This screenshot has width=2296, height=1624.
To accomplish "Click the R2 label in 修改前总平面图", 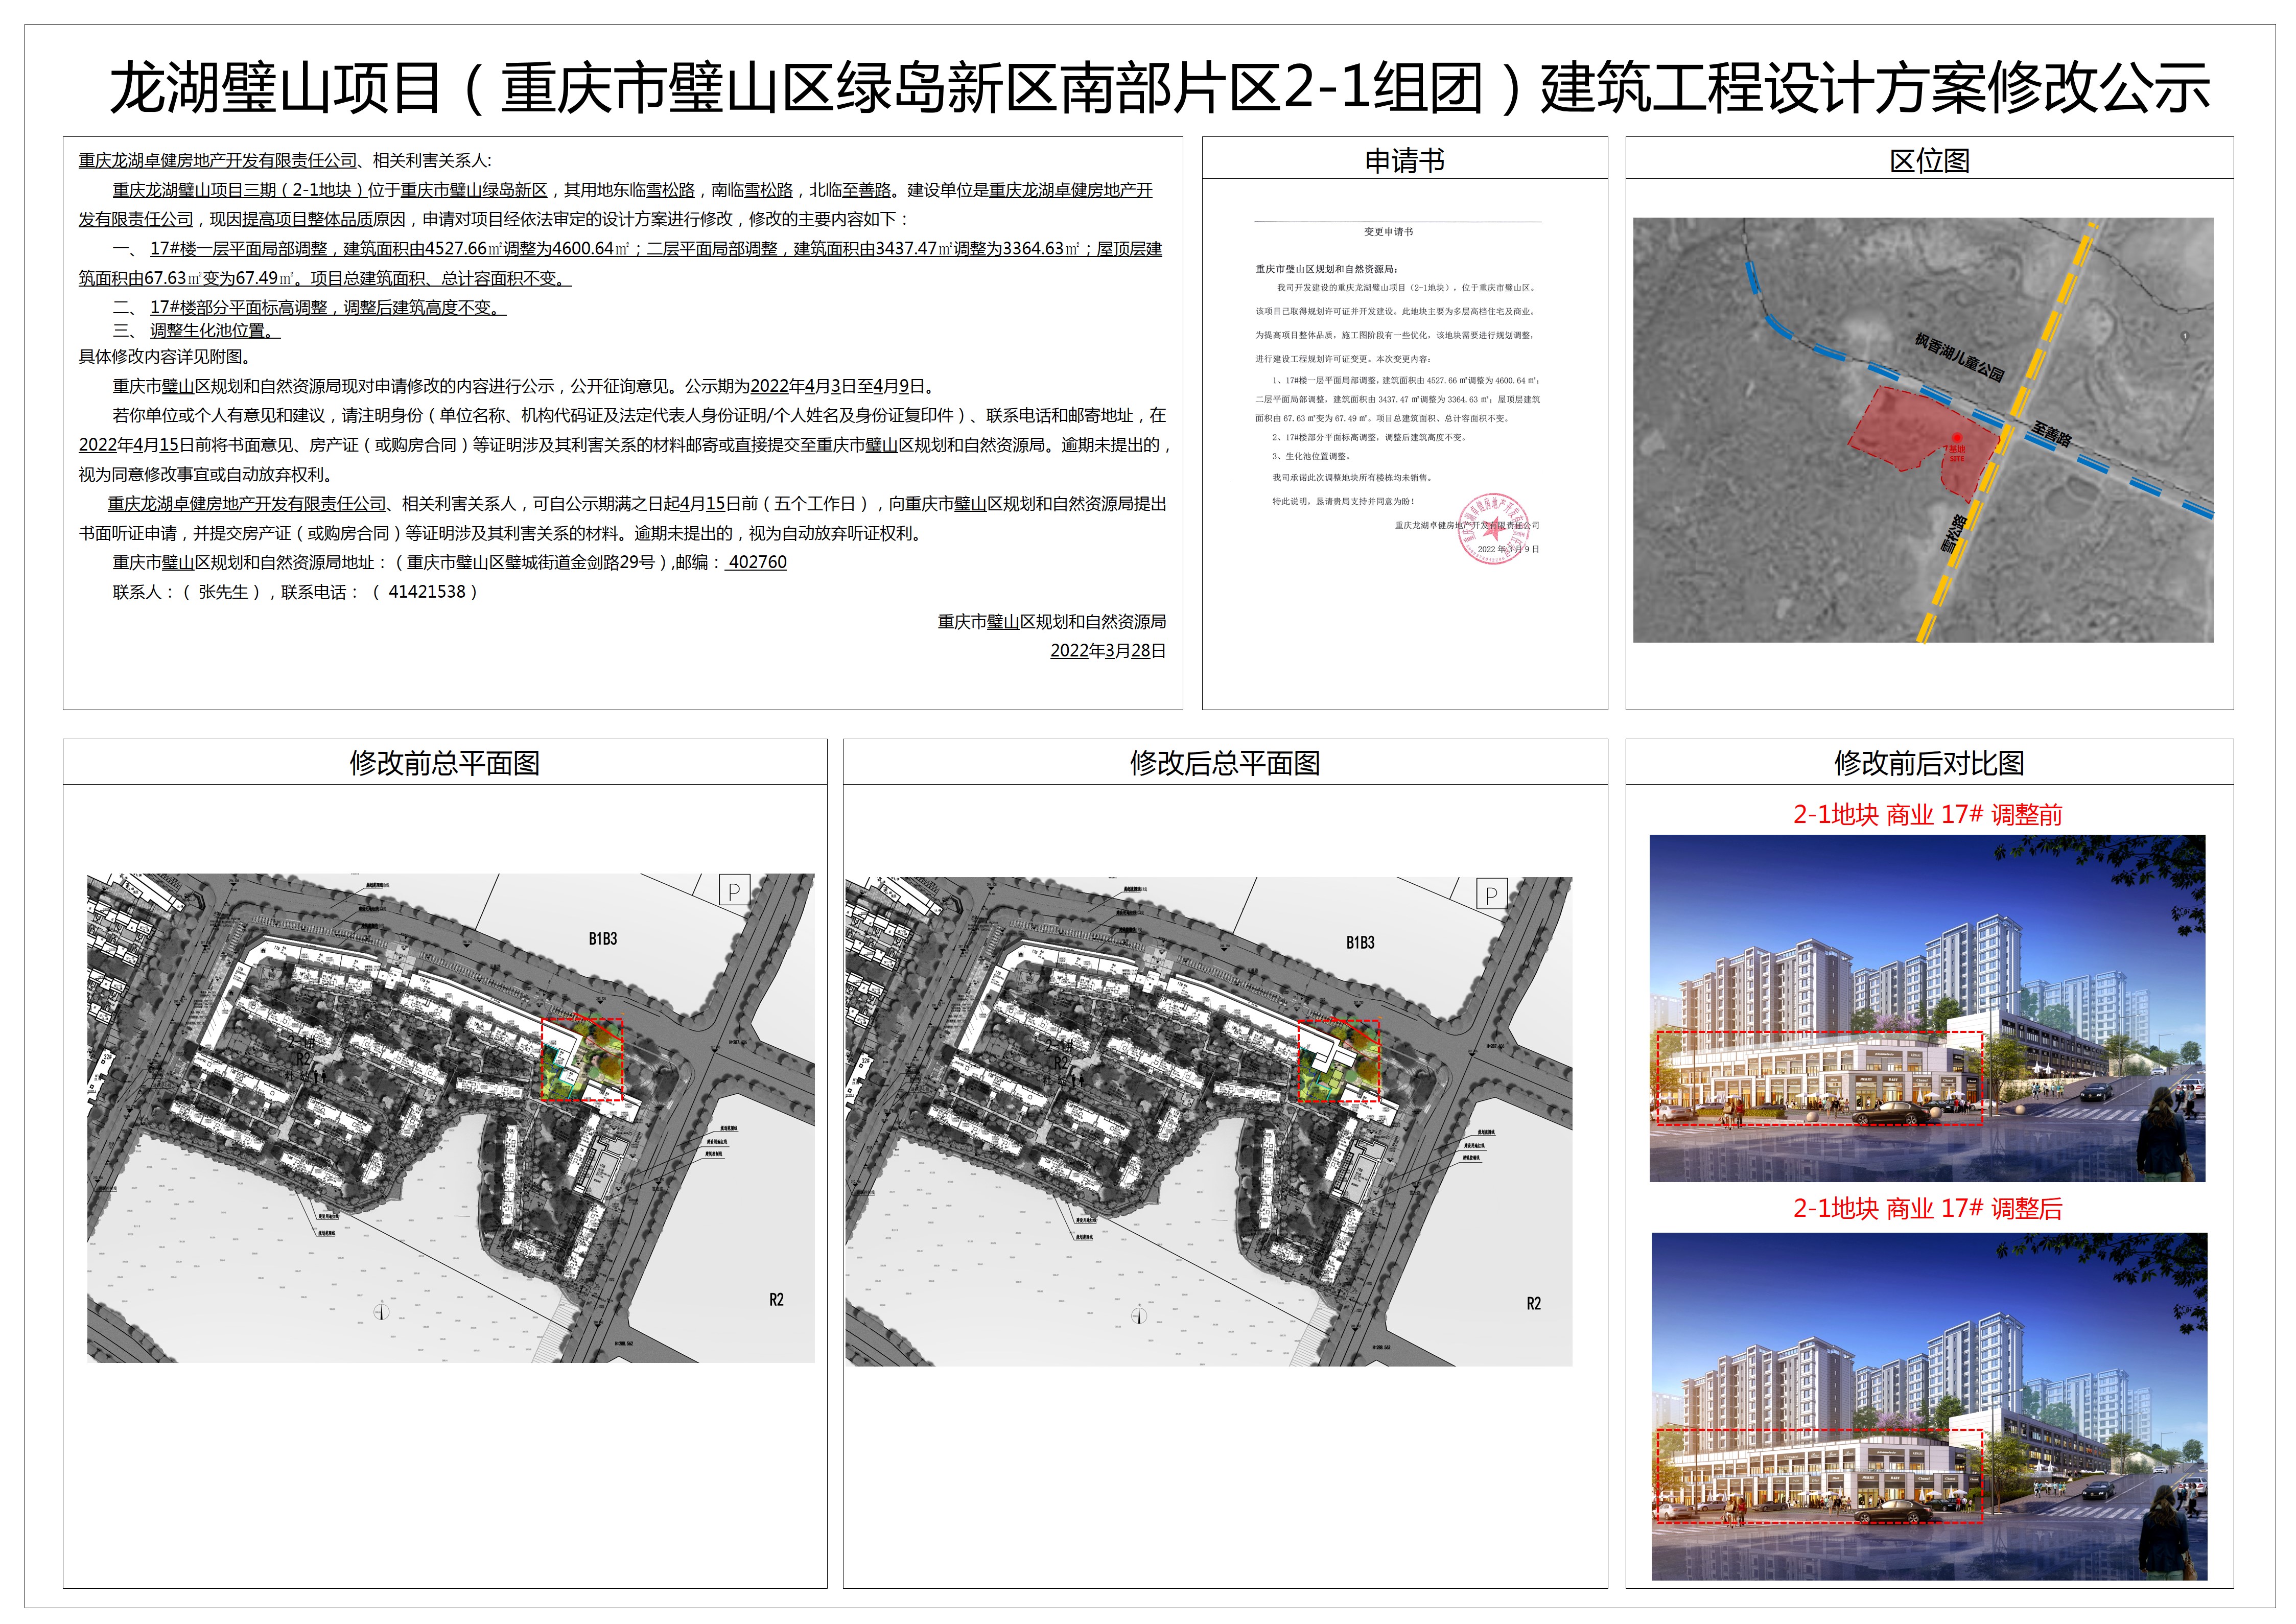I will pos(776,1299).
